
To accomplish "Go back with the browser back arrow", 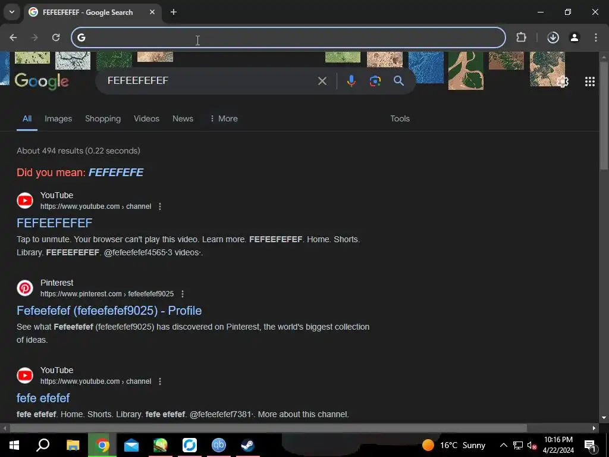I will pyautogui.click(x=13, y=37).
